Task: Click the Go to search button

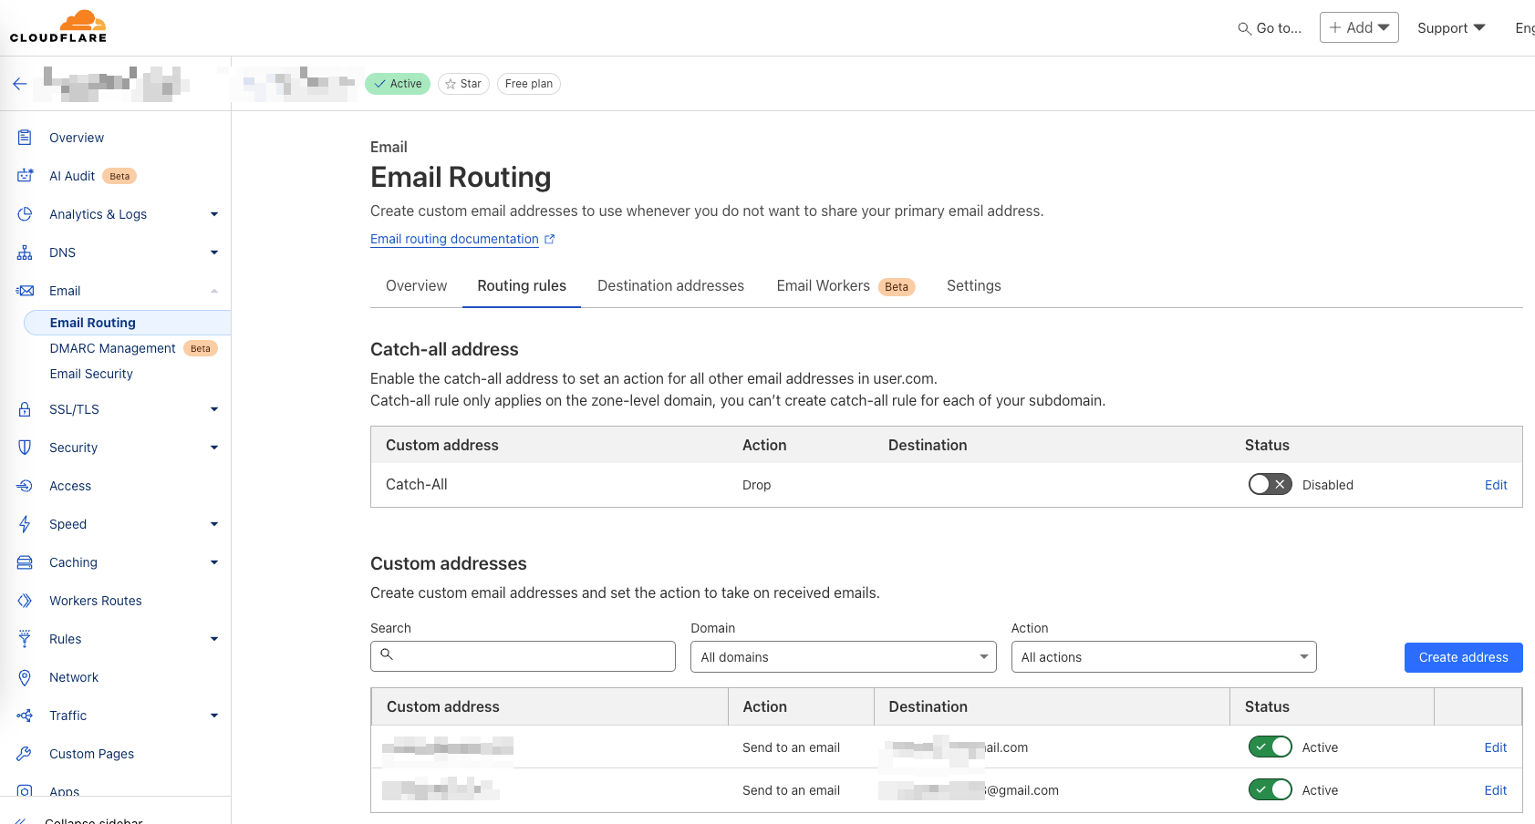Action: 1270,28
